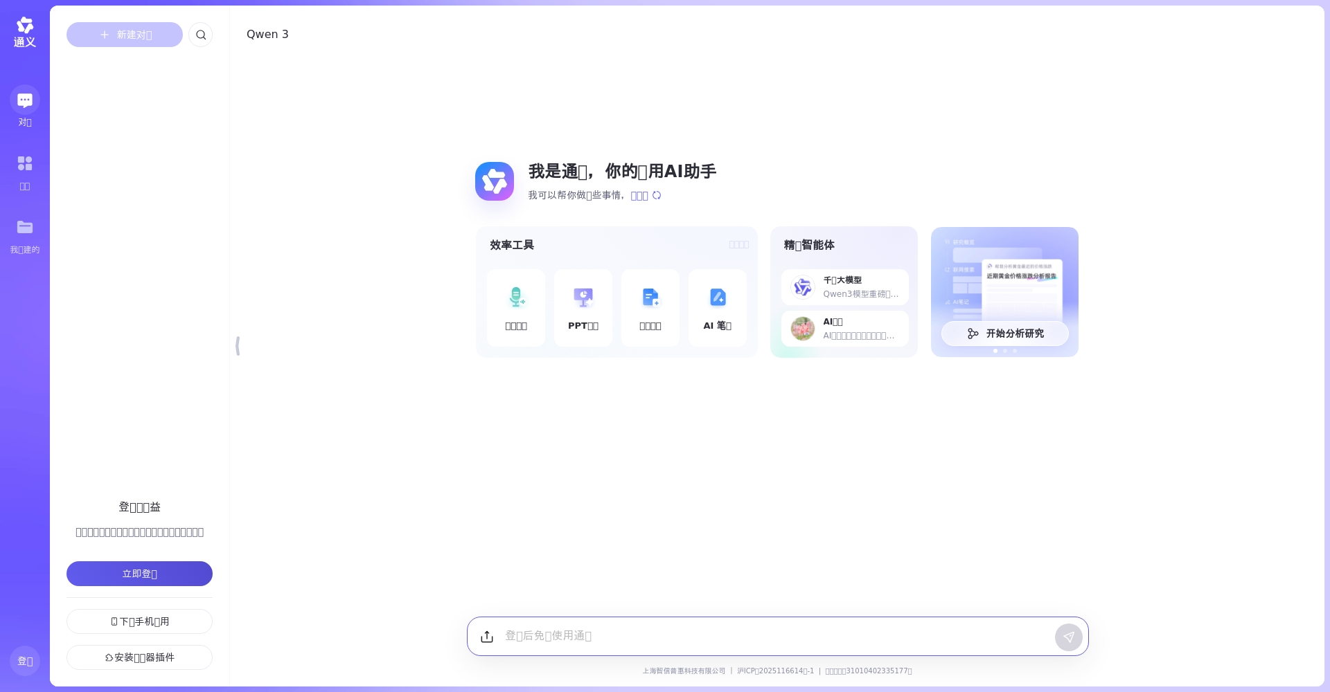Click the 沪ICP filing number in footer

click(776, 671)
